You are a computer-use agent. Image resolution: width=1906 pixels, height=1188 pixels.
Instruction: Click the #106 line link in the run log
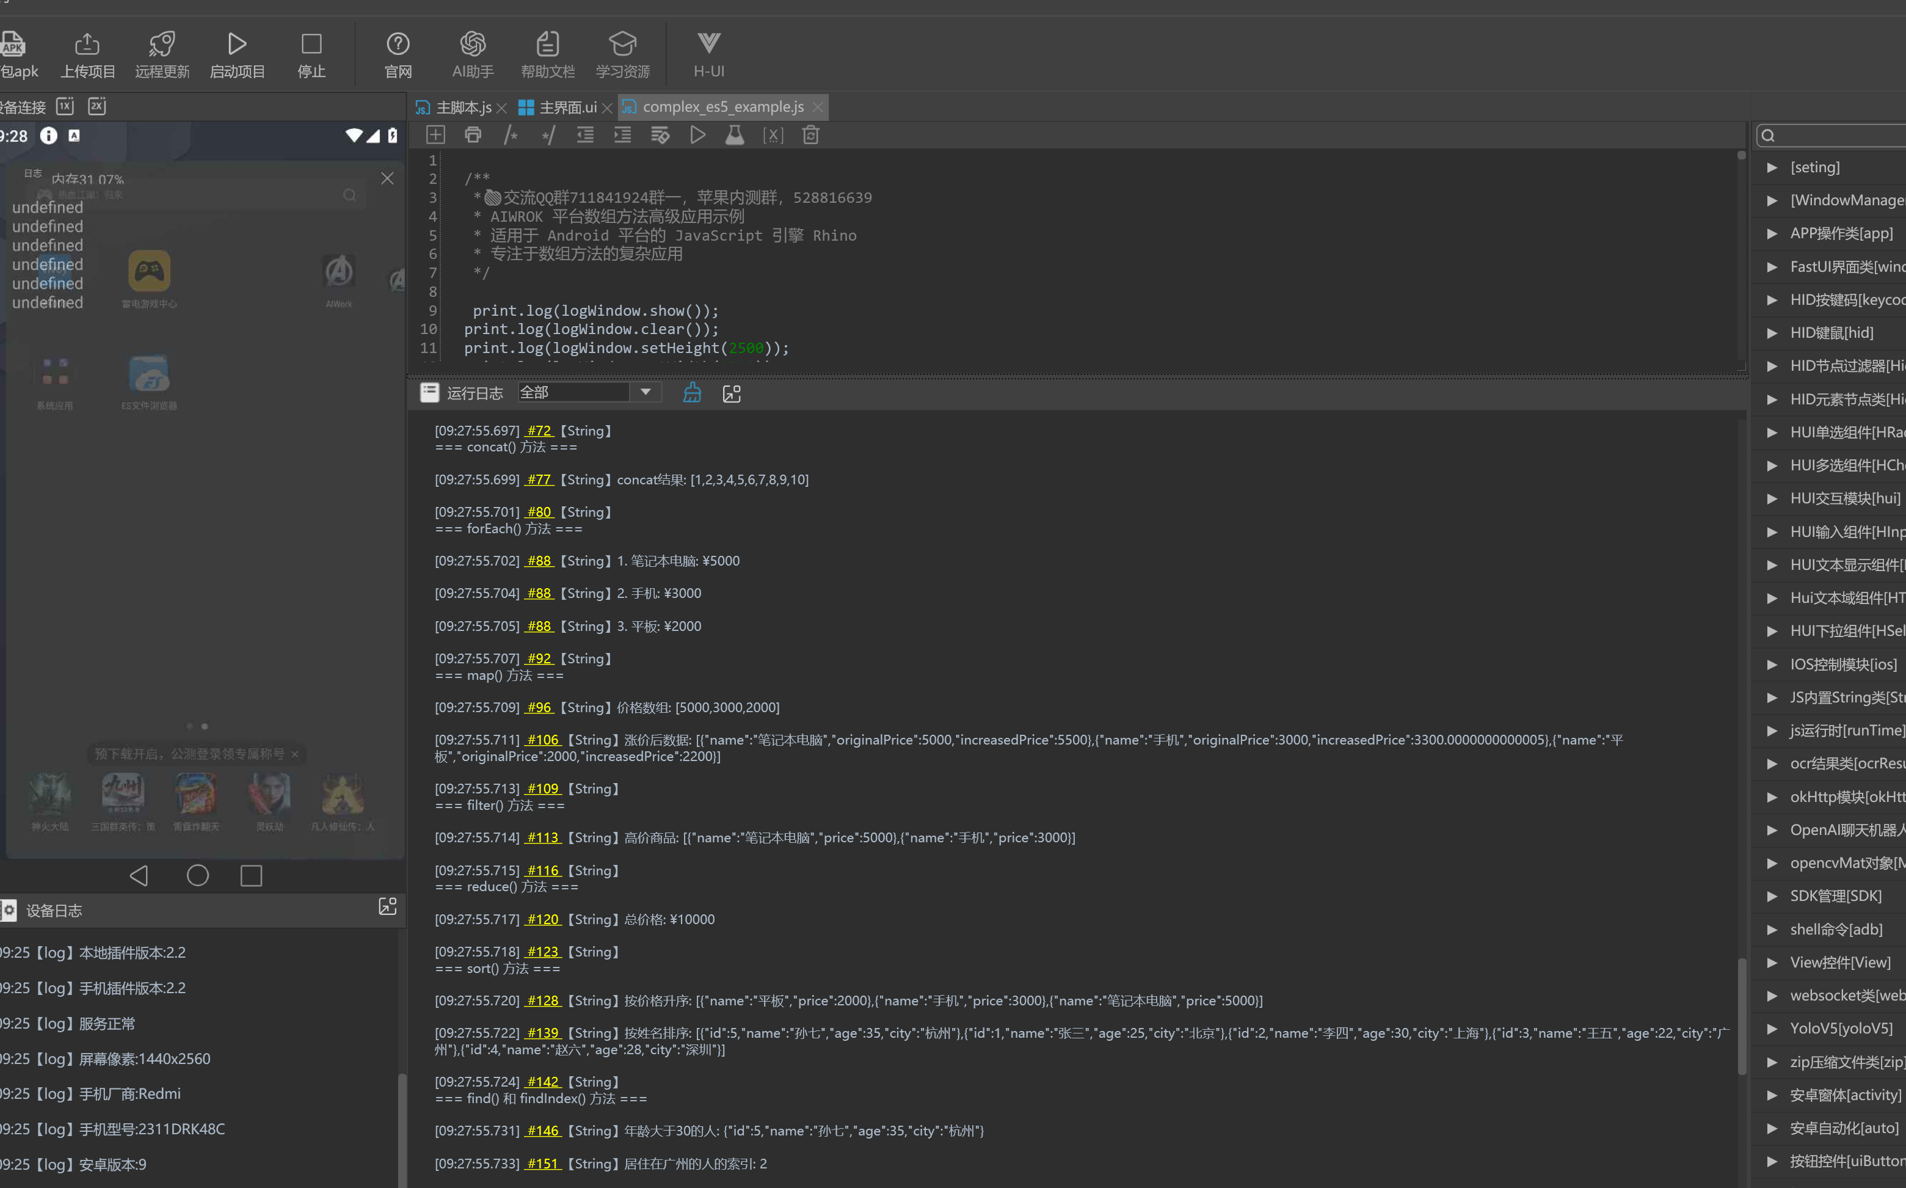542,739
